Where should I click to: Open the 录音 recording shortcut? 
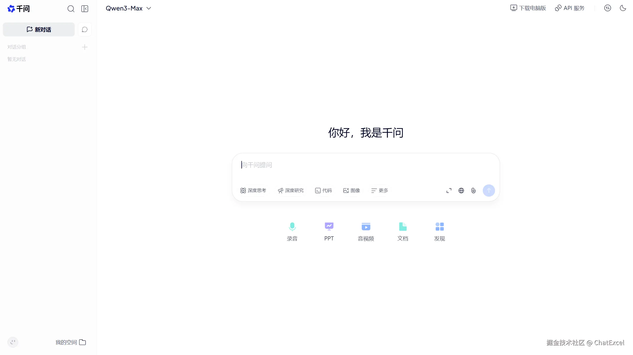(292, 231)
